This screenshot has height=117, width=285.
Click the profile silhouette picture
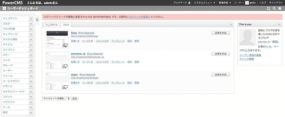click(x=248, y=37)
